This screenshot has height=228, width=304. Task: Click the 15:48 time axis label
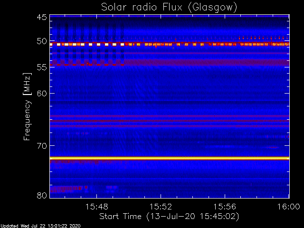point(96,207)
